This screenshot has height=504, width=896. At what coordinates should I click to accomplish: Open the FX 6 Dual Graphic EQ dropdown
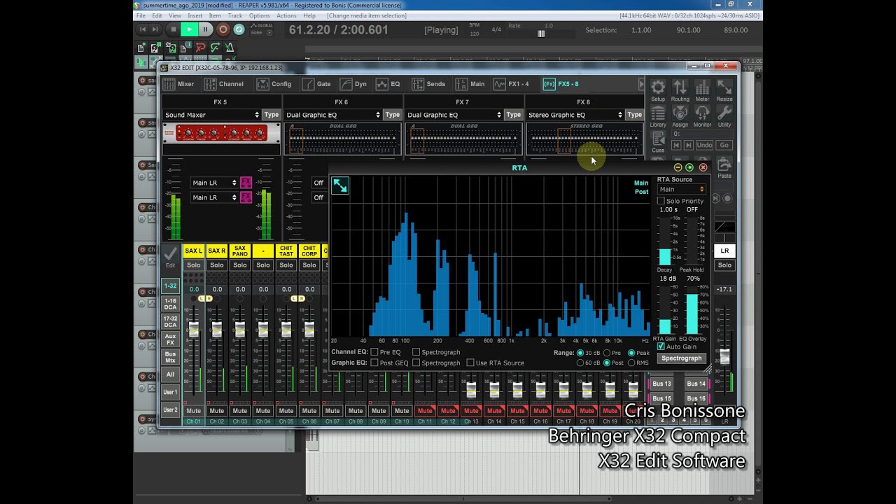tap(333, 115)
